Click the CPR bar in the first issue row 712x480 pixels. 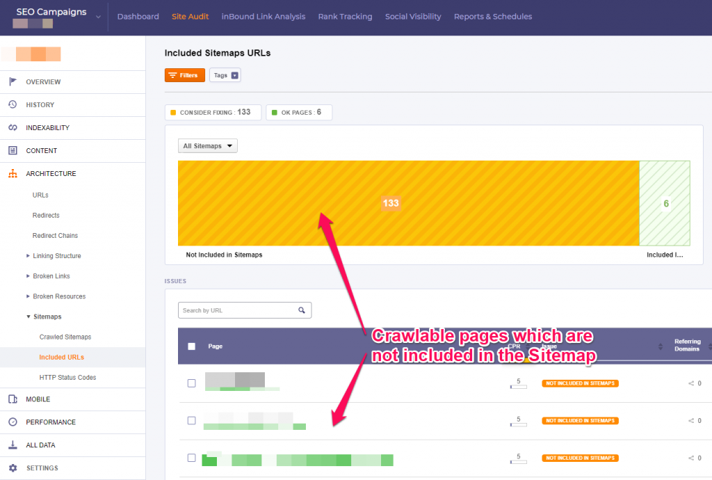(519, 387)
